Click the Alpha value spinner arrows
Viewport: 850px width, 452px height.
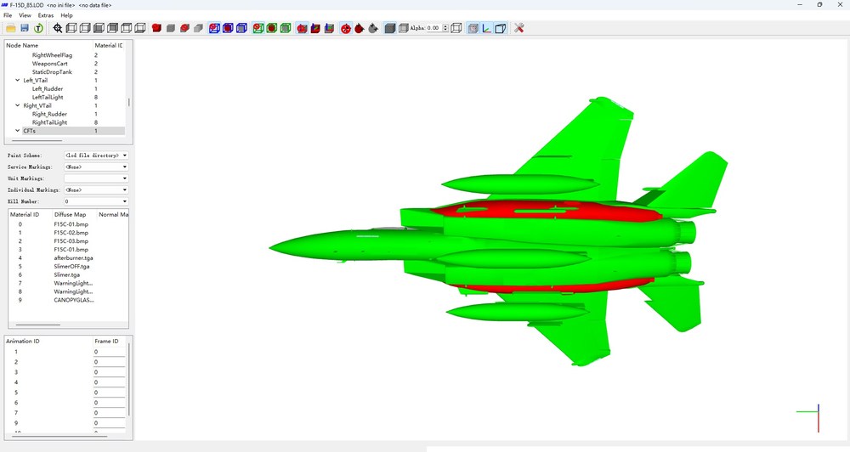click(445, 28)
